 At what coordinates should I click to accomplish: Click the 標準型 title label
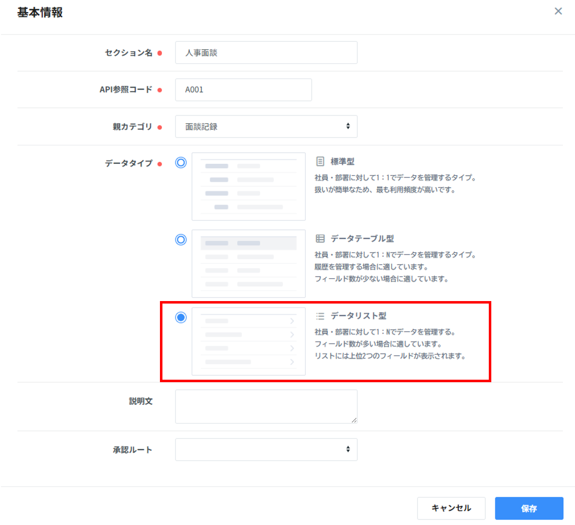[343, 162]
